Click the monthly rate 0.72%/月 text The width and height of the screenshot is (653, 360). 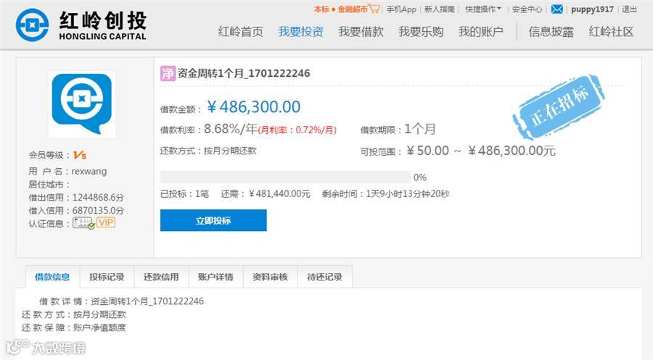click(297, 130)
